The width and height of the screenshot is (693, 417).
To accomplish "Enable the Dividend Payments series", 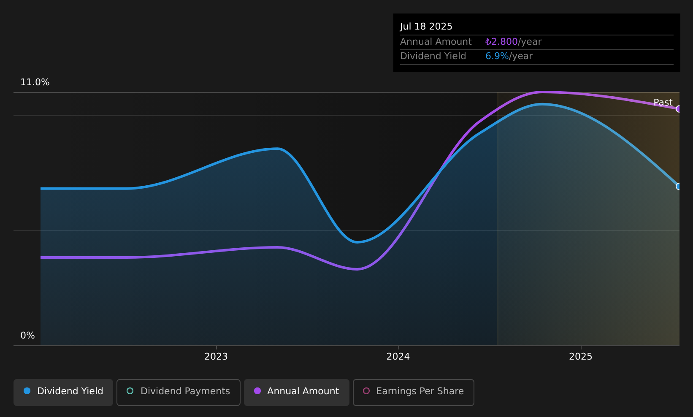I will click(x=179, y=393).
